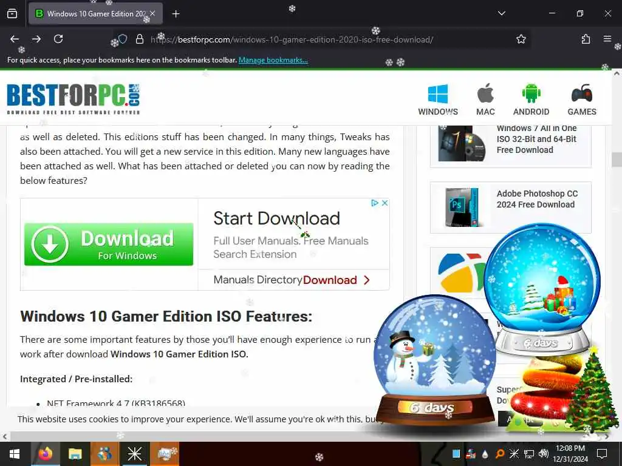Click the scroll up arrow of page
Image resolution: width=622 pixels, height=466 pixels.
617,73
